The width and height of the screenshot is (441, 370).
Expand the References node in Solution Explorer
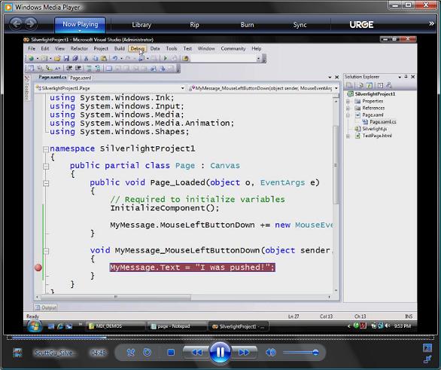click(x=348, y=108)
